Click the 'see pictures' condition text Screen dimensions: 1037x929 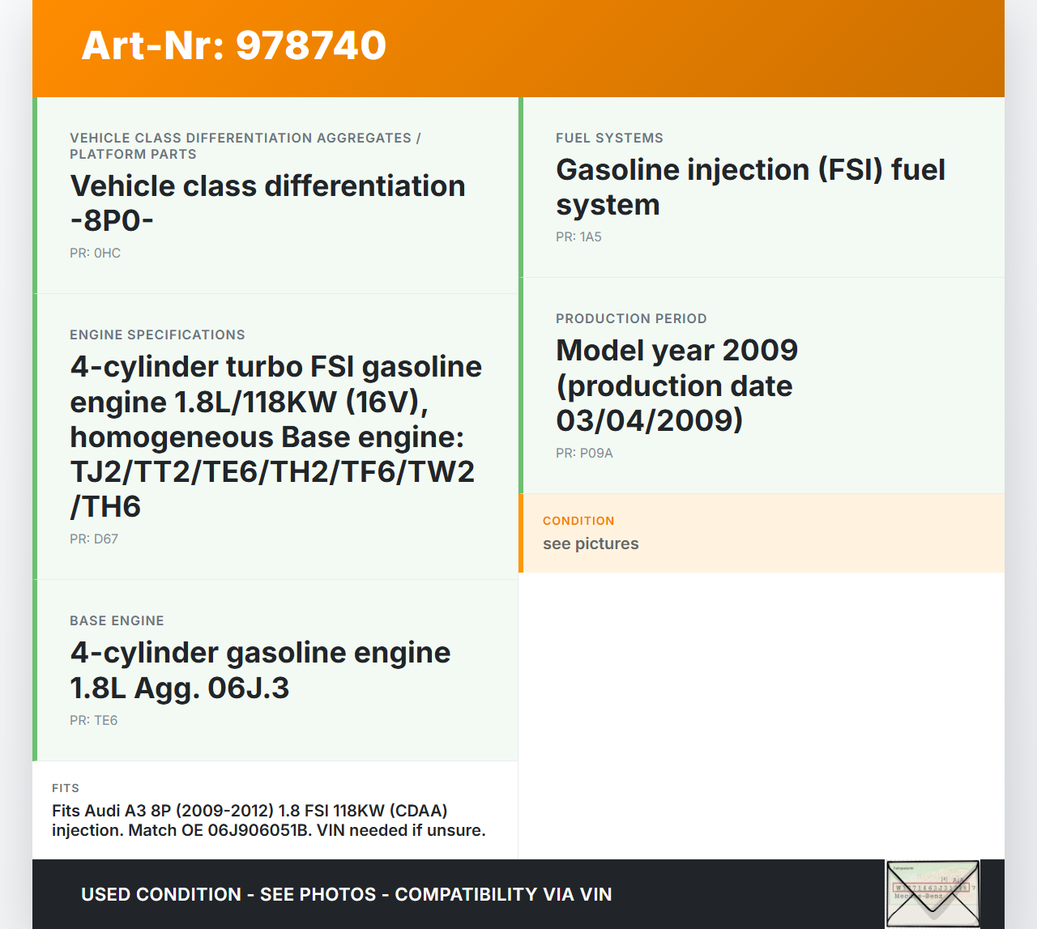point(591,543)
